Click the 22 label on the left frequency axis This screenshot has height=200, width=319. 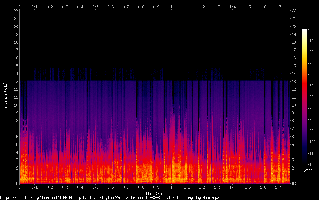pyautogui.click(x=16, y=11)
